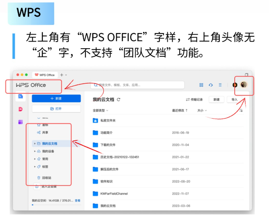The width and height of the screenshot is (269, 217).
Task: Open 传输记录 transfer records
Action: coord(195,100)
